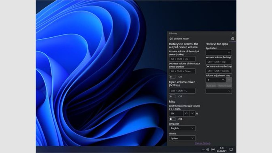Screen dimensions: 272x153
Task: Increase the launched app volume limit percentage
Action: [186, 114]
